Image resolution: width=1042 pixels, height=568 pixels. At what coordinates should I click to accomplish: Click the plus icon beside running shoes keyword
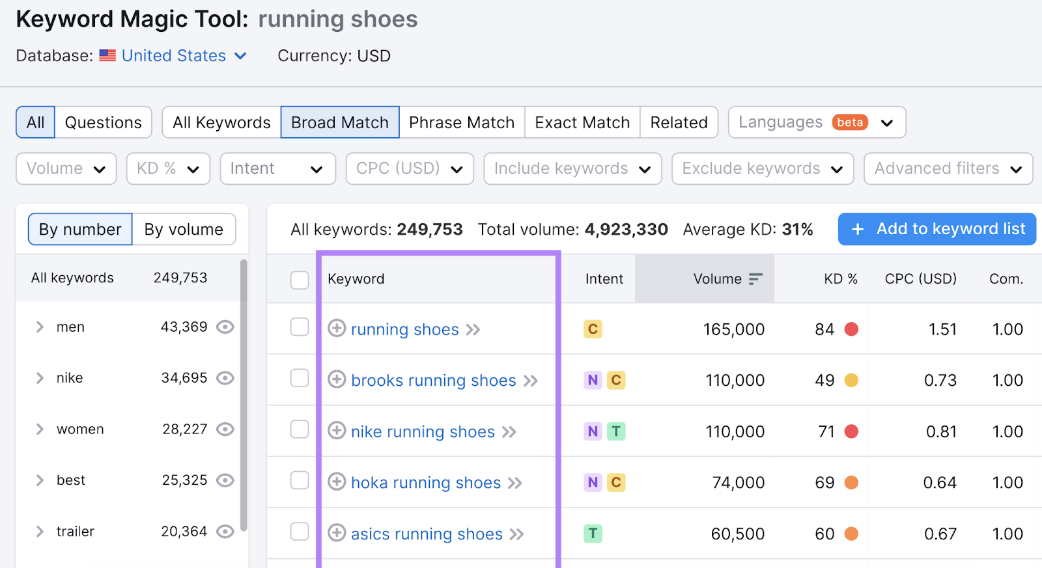337,329
